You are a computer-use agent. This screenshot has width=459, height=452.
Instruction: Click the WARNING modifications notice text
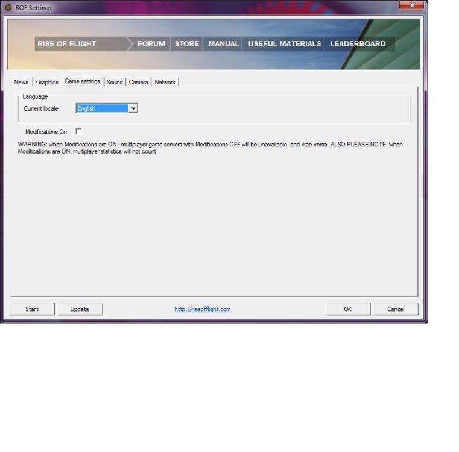pyautogui.click(x=210, y=148)
